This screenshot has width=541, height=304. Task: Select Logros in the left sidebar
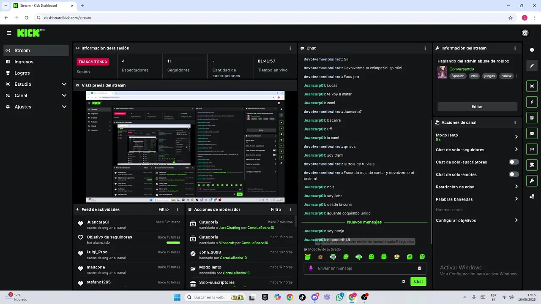[x=36, y=73]
